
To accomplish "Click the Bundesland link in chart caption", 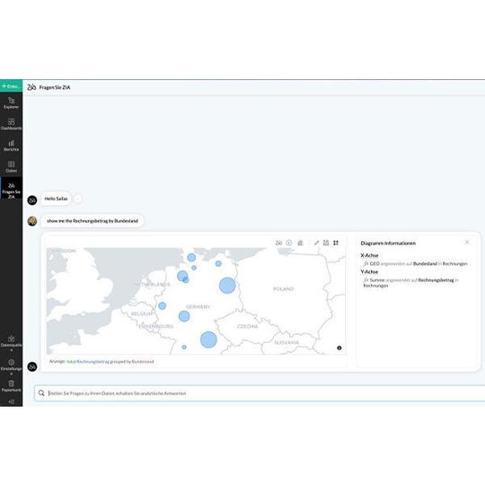I will 143,361.
